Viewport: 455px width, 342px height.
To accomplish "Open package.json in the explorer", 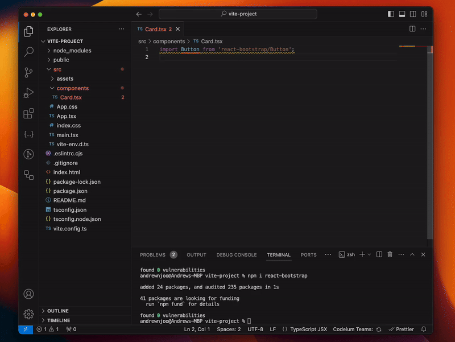I will pos(70,191).
